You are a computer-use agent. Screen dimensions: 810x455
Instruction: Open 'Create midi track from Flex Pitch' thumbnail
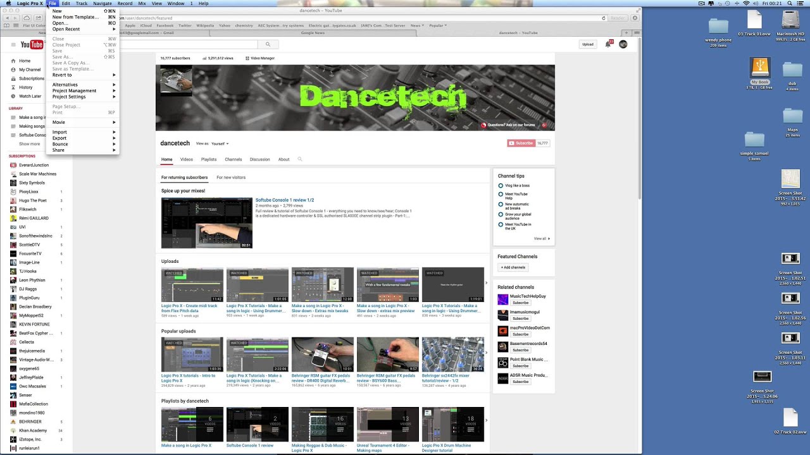point(192,284)
